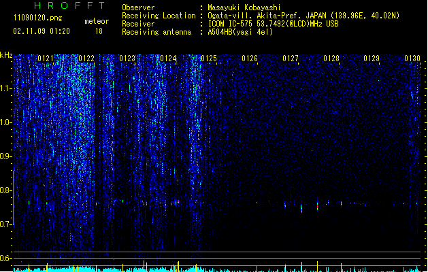The image size is (428, 272).
Task: Click the 0123 time marker
Action: tap(127, 58)
